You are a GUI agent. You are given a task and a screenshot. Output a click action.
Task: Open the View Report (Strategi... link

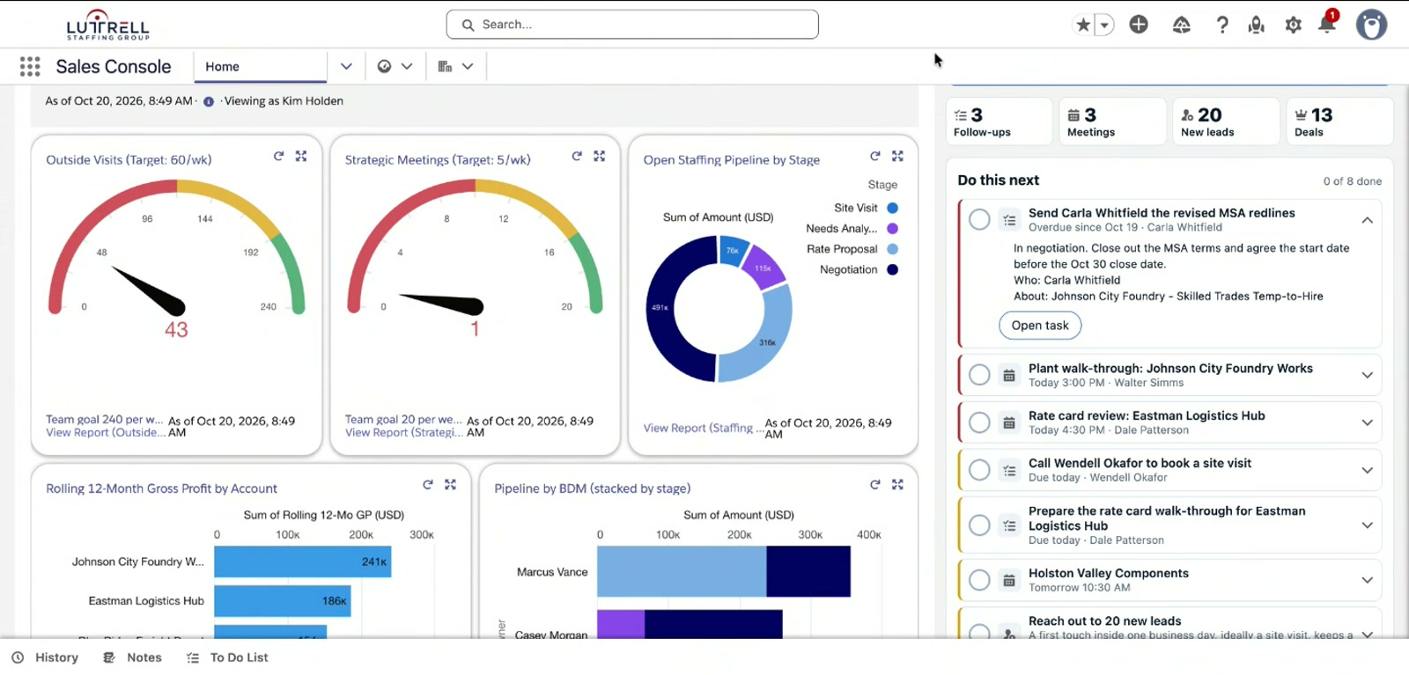[404, 432]
